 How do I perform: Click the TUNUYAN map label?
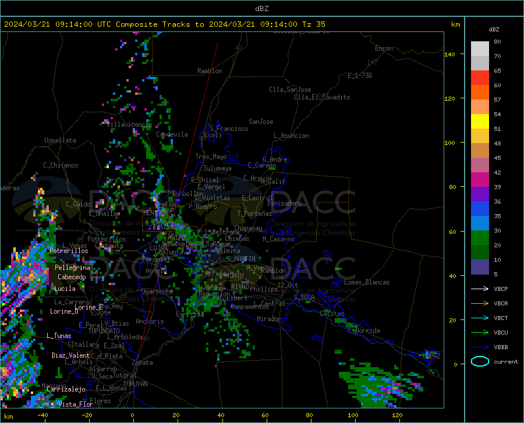click(135, 384)
